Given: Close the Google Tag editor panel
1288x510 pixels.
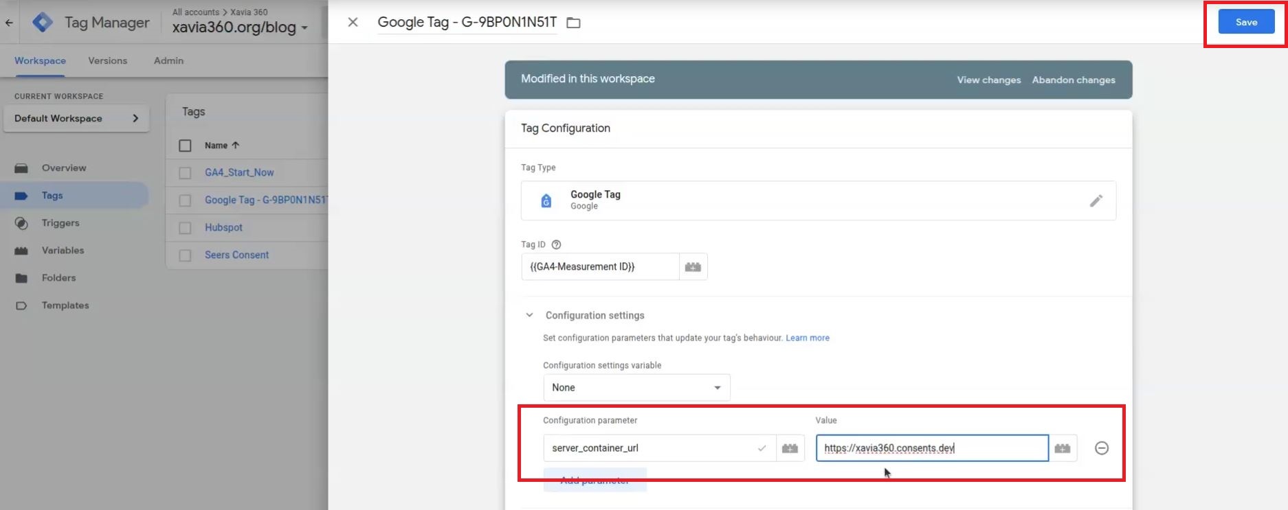Looking at the screenshot, I should coord(353,23).
